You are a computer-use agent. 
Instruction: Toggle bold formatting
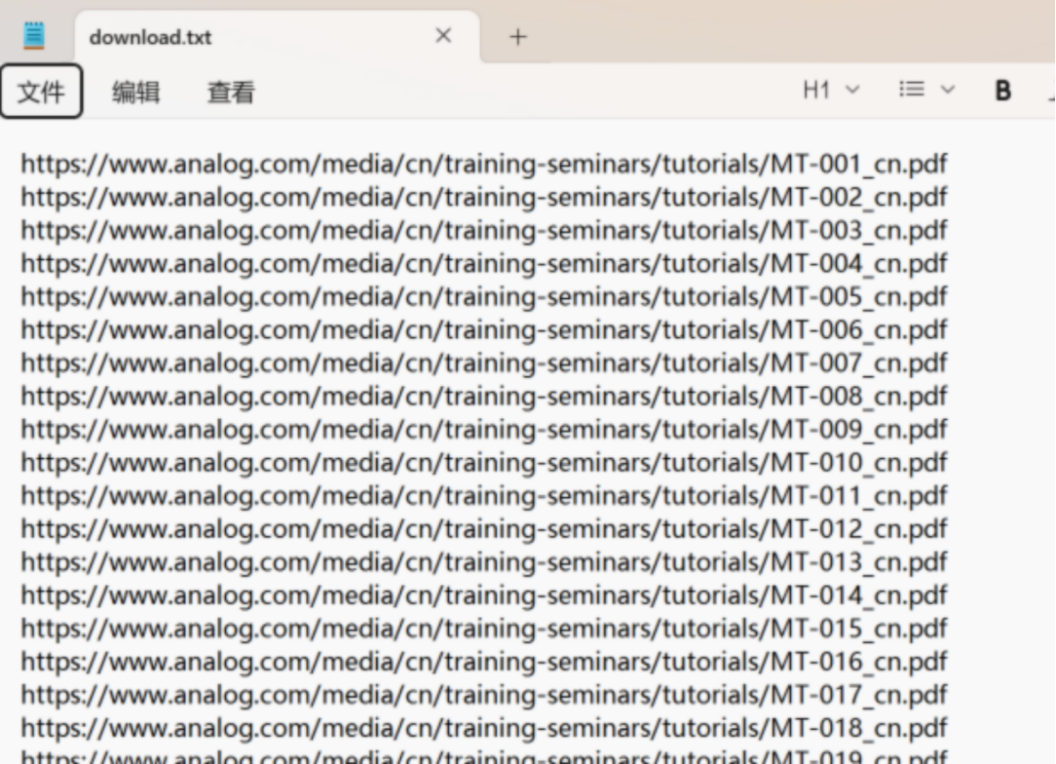pyautogui.click(x=1003, y=91)
